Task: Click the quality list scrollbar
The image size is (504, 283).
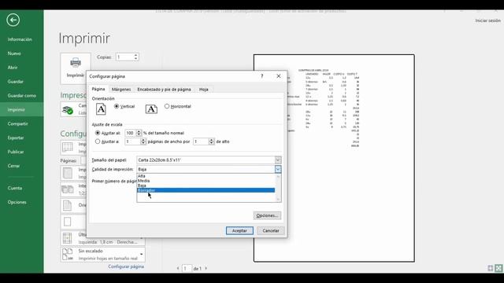Action: point(278,188)
